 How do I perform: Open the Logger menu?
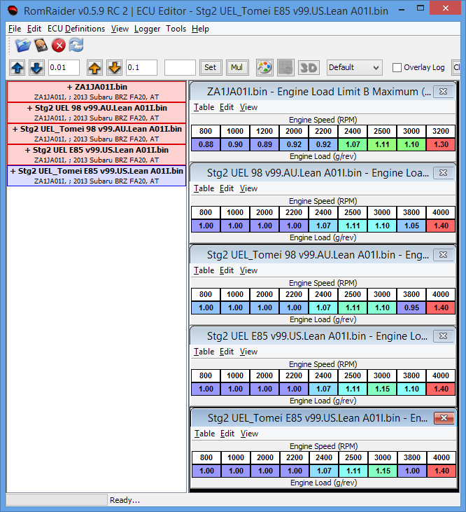tap(147, 29)
